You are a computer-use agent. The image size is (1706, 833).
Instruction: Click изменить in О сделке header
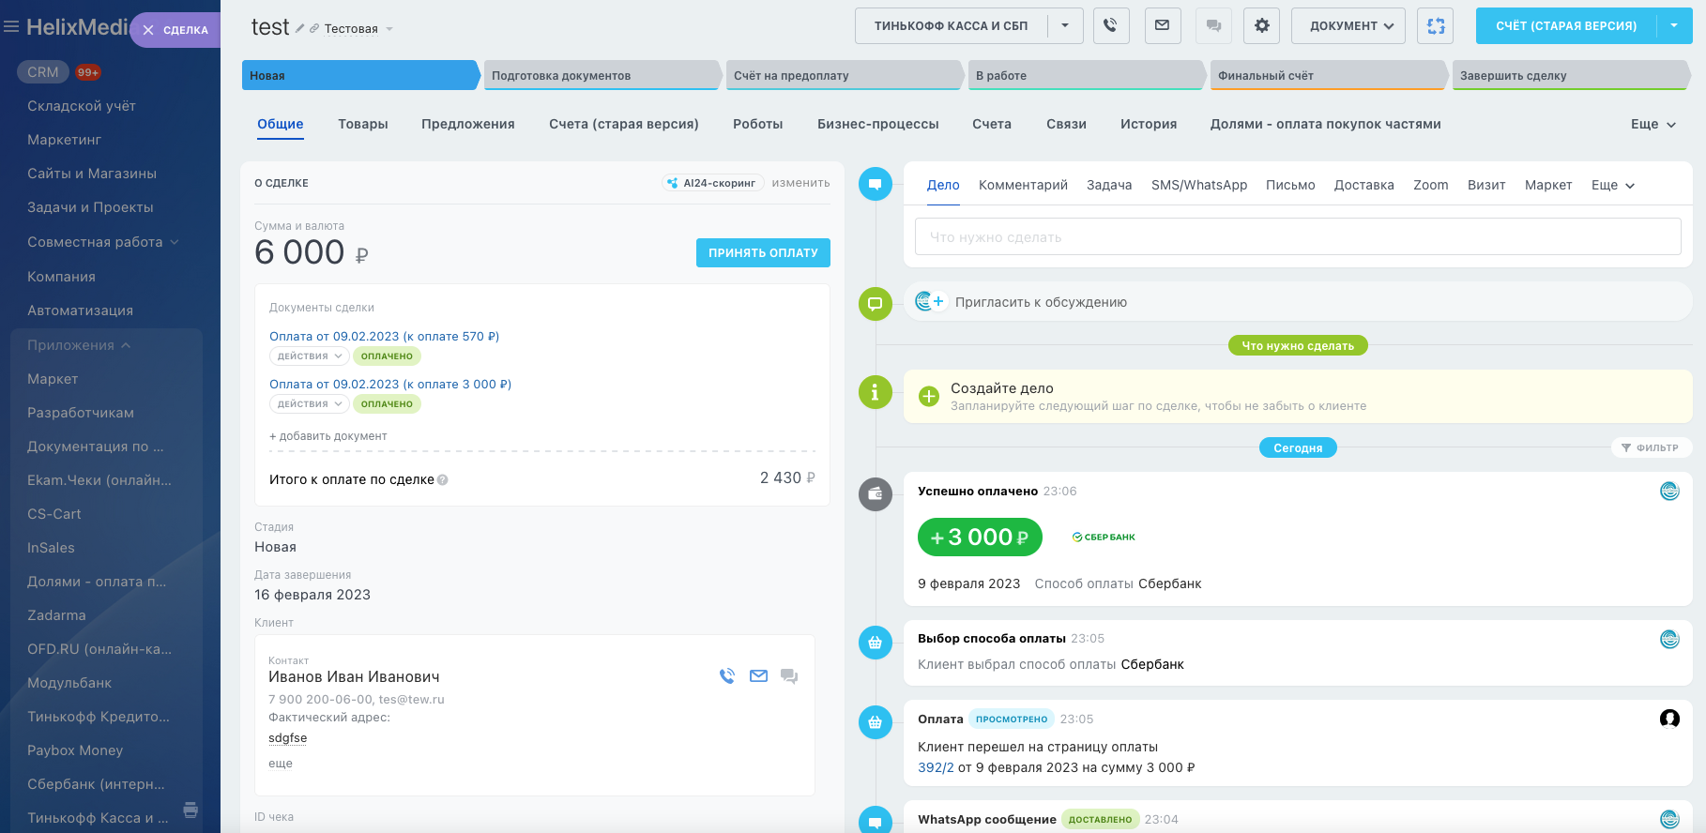click(x=800, y=183)
